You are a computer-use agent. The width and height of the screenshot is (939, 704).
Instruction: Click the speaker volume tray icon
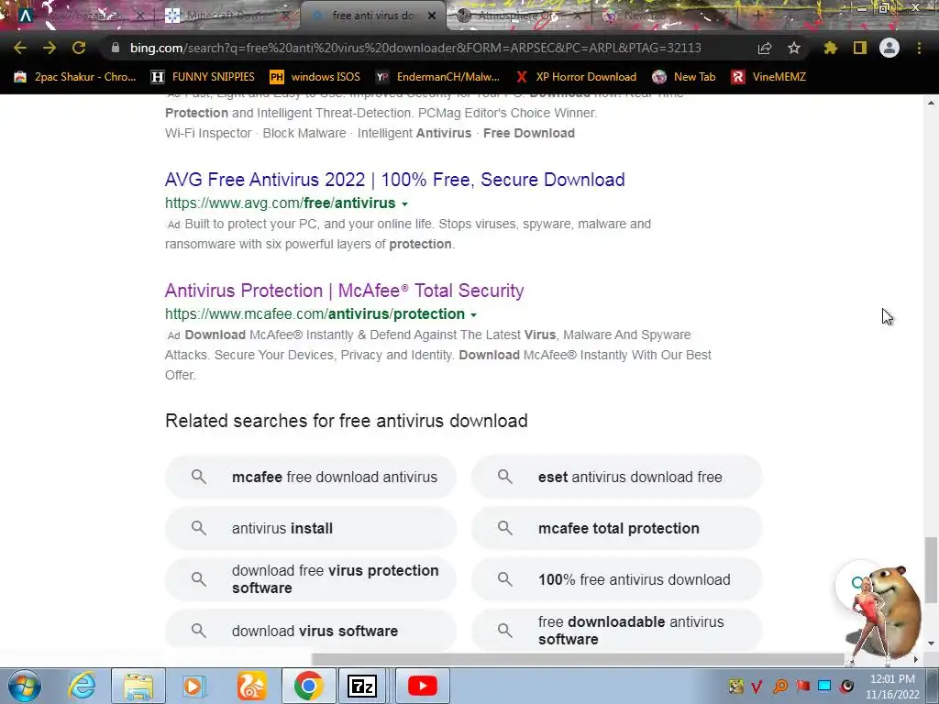(846, 686)
